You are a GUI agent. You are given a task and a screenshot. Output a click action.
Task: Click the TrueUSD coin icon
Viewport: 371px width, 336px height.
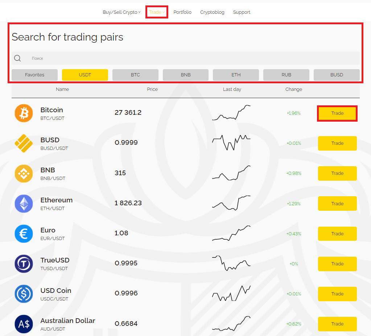pyautogui.click(x=24, y=264)
